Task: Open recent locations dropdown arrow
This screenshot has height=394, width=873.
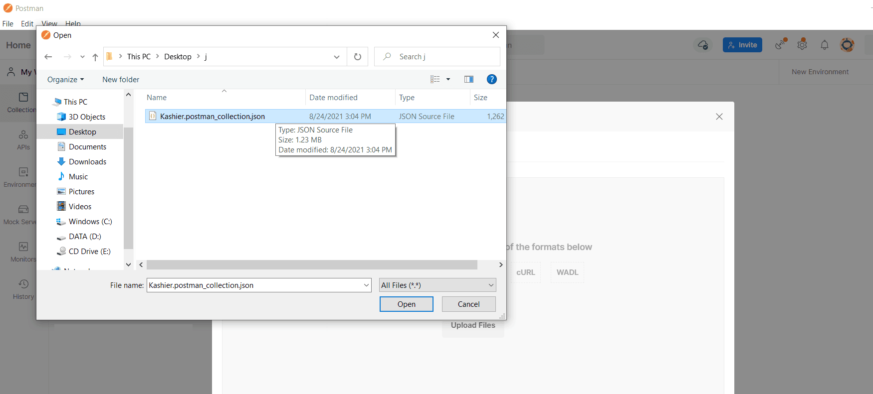Action: click(x=82, y=57)
